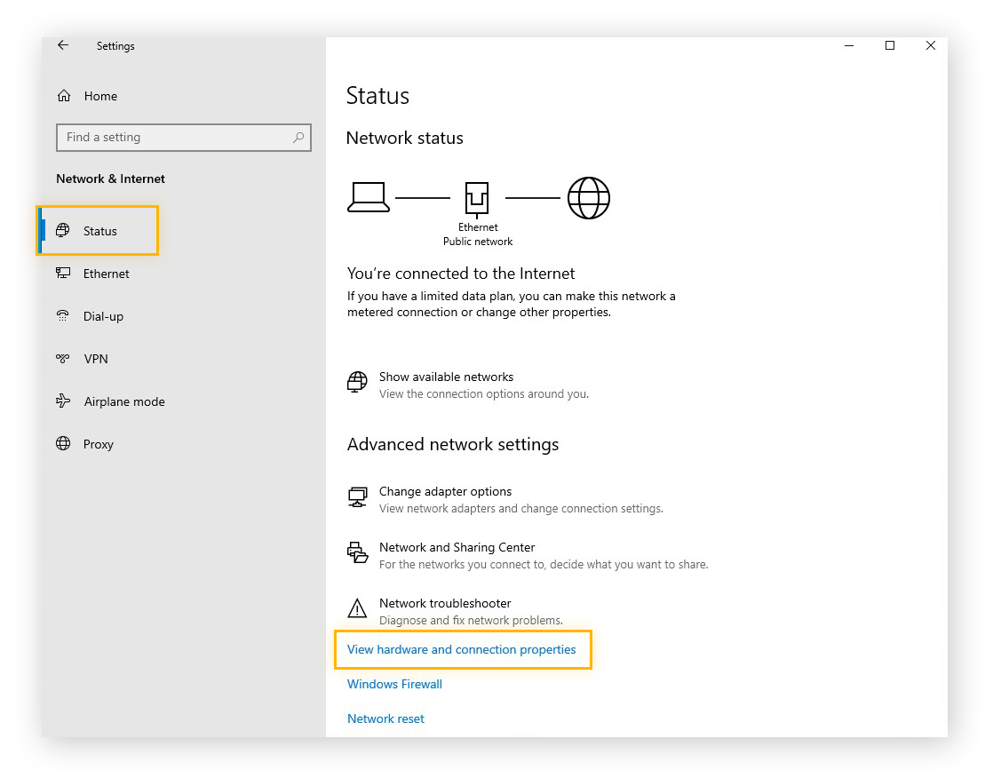
Task: Click the back arrow at top left
Action: pyautogui.click(x=62, y=45)
